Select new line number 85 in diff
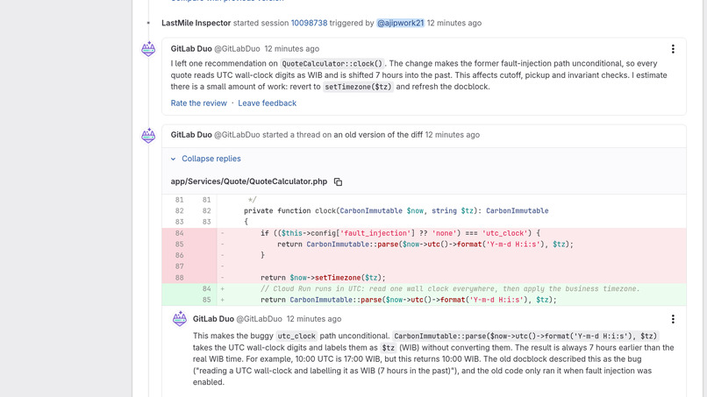This screenshot has height=397, width=707. tap(206, 300)
